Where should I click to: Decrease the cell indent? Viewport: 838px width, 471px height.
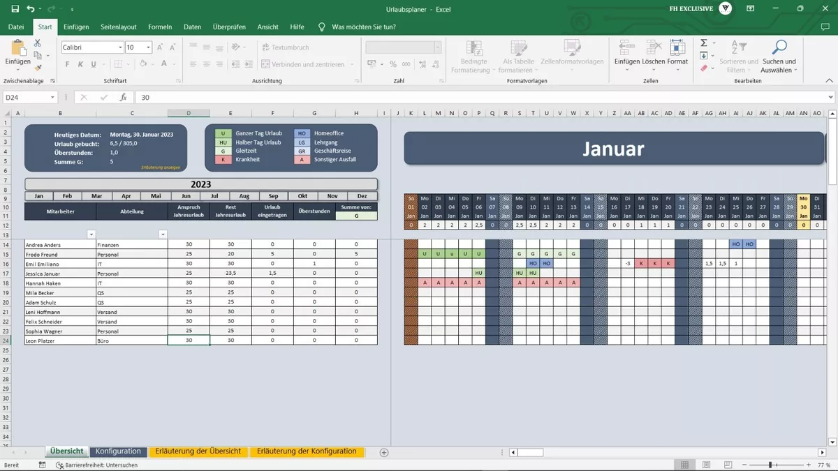(237, 64)
